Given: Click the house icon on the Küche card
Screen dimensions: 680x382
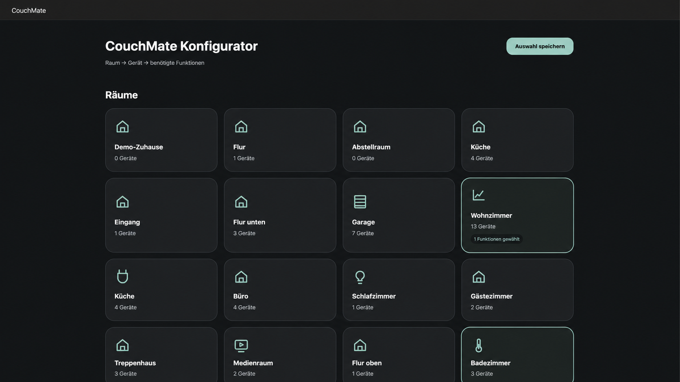Looking at the screenshot, I should tap(479, 127).
